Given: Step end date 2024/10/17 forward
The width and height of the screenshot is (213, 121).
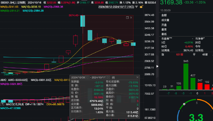Looking at the screenshot, I should point(109,77).
